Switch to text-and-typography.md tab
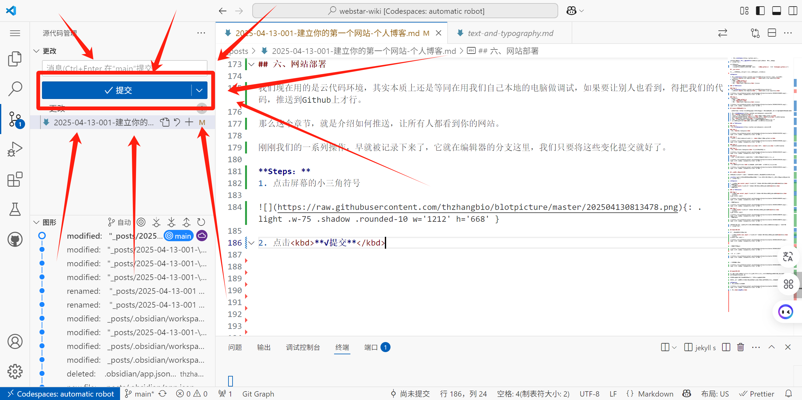 coord(510,33)
